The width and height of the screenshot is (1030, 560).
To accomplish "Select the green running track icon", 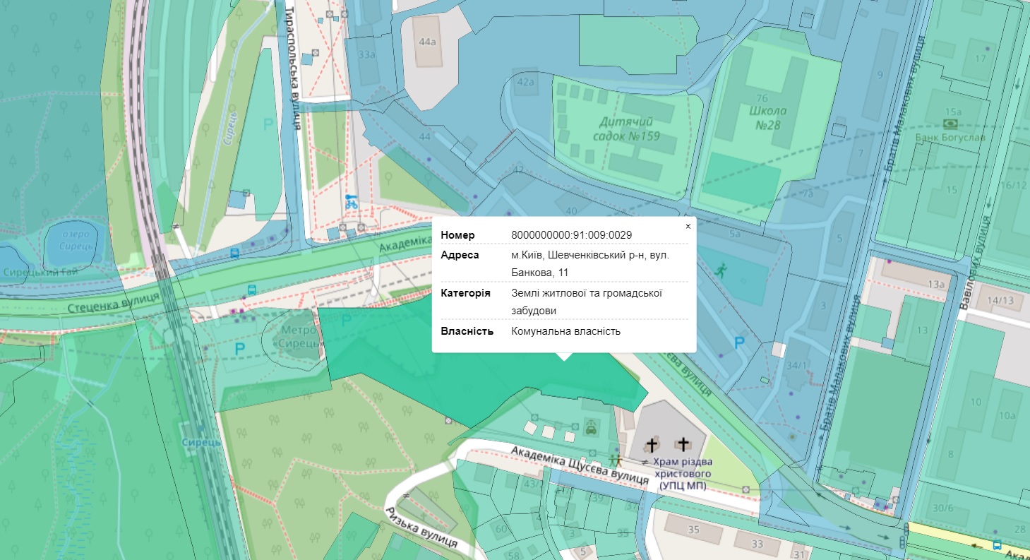I will tap(719, 270).
